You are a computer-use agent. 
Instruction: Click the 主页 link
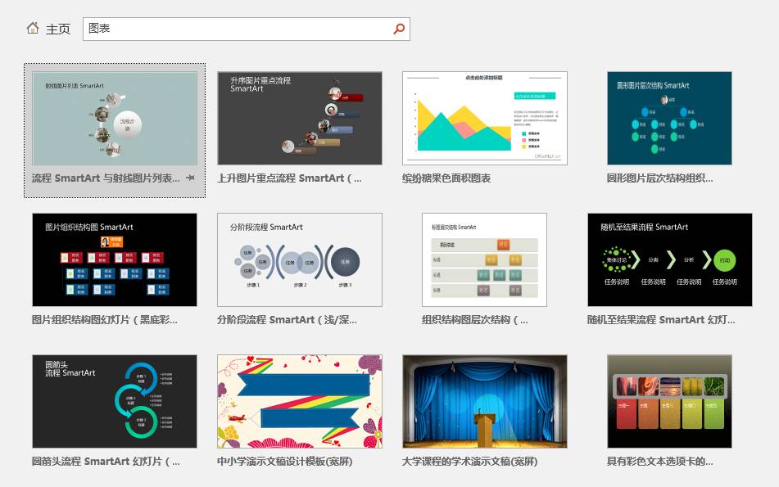pos(57,29)
